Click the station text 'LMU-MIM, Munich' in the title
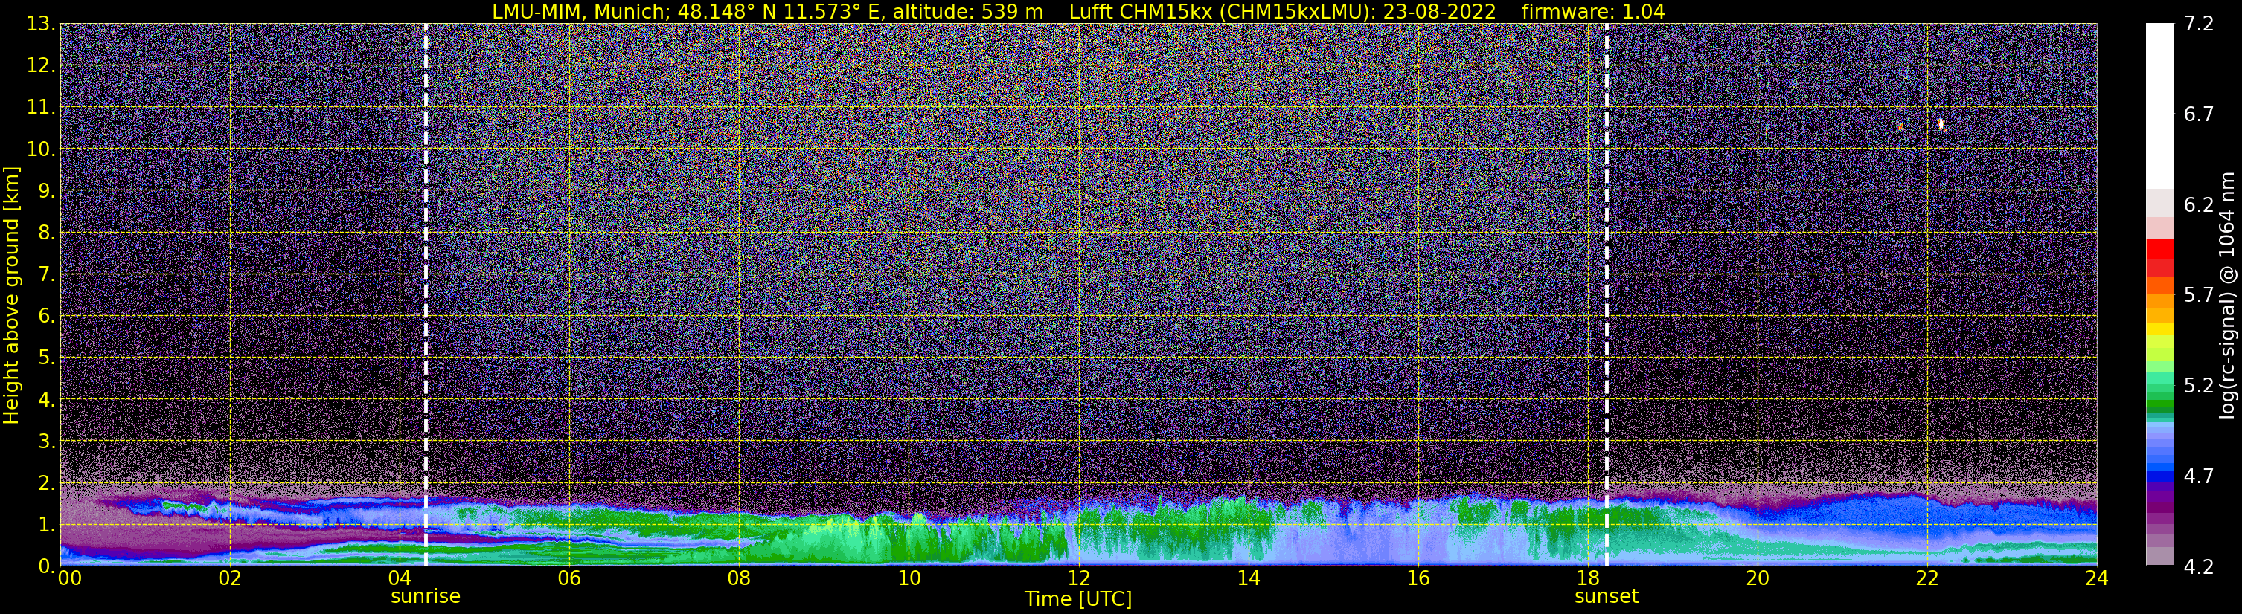The height and width of the screenshot is (614, 2242). click(580, 12)
